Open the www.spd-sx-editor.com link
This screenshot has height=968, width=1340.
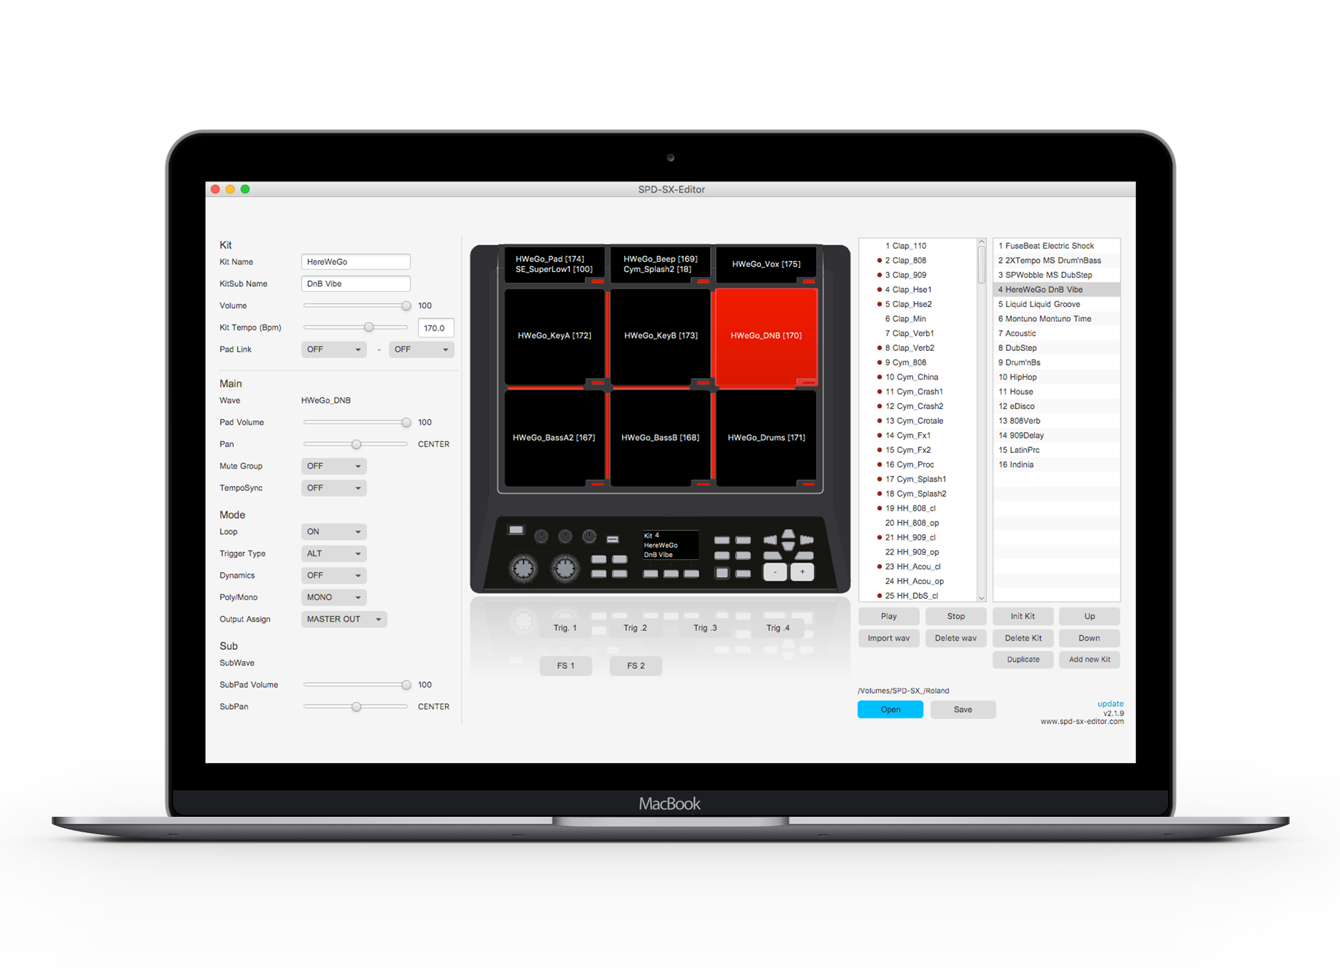pyautogui.click(x=1082, y=722)
